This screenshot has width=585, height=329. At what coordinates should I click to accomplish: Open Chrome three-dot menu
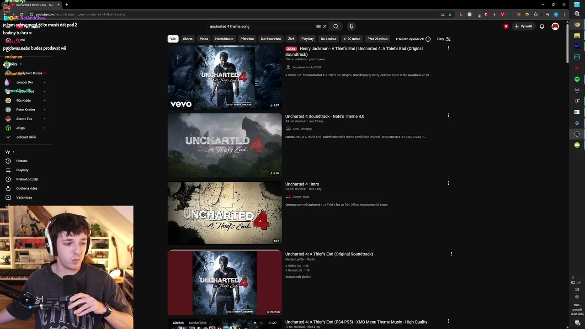pyautogui.click(x=564, y=14)
